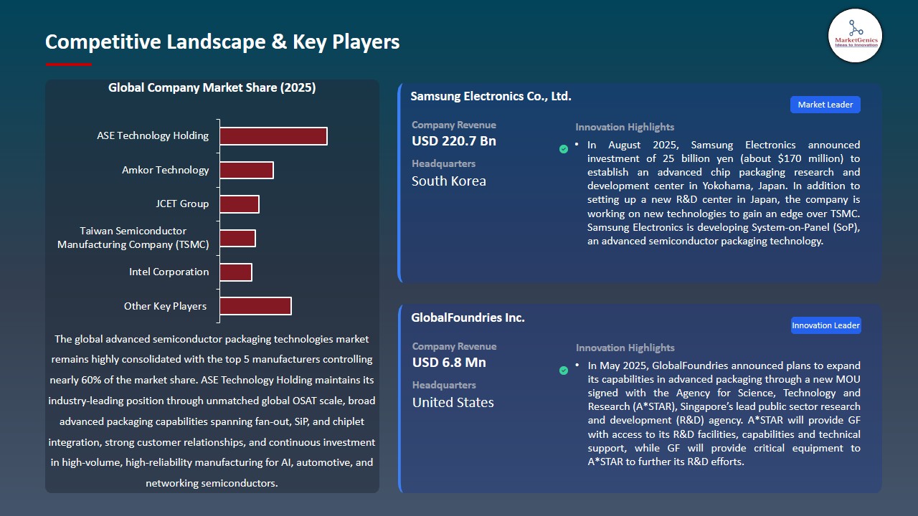This screenshot has height=516, width=918.
Task: Click 'Innovation Highlights' in the Samsung card
Action: coord(625,127)
